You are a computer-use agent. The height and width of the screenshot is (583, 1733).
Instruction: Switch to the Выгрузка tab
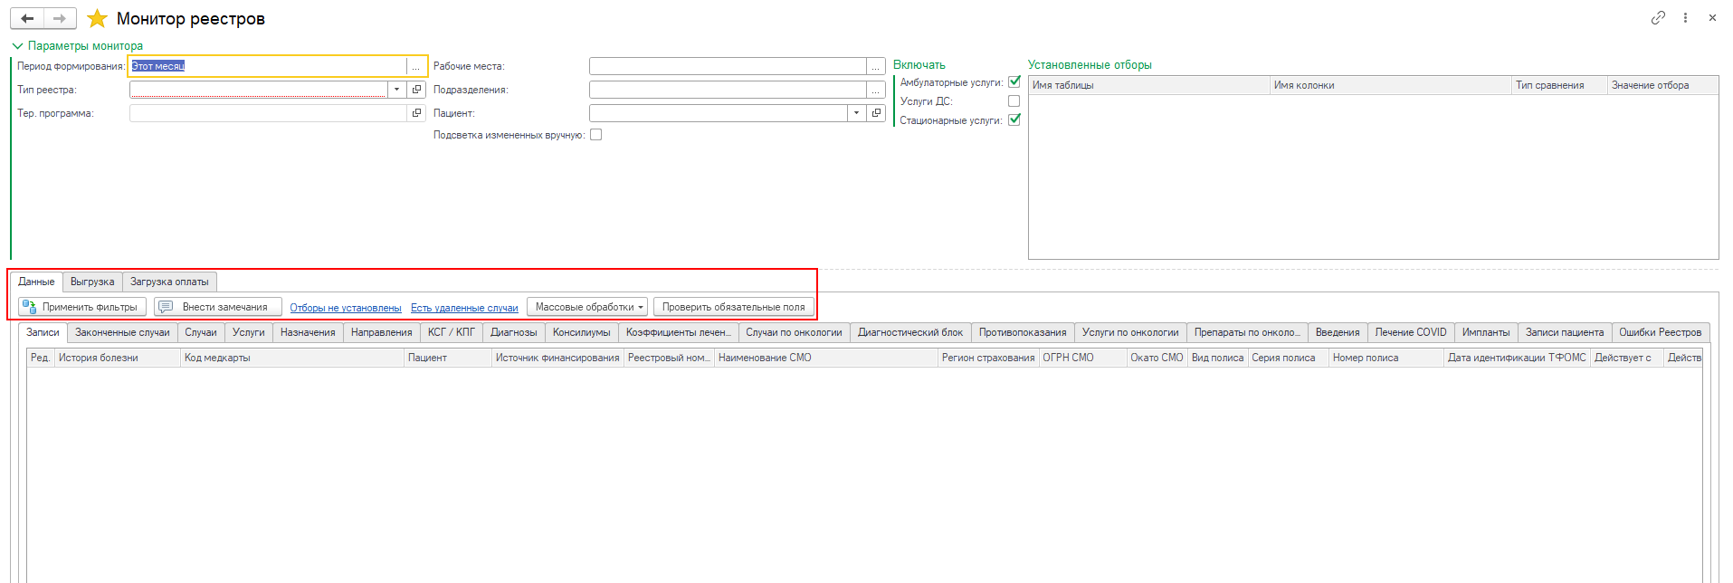(92, 282)
